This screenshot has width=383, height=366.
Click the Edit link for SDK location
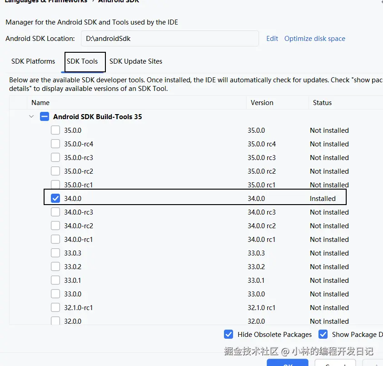click(272, 39)
